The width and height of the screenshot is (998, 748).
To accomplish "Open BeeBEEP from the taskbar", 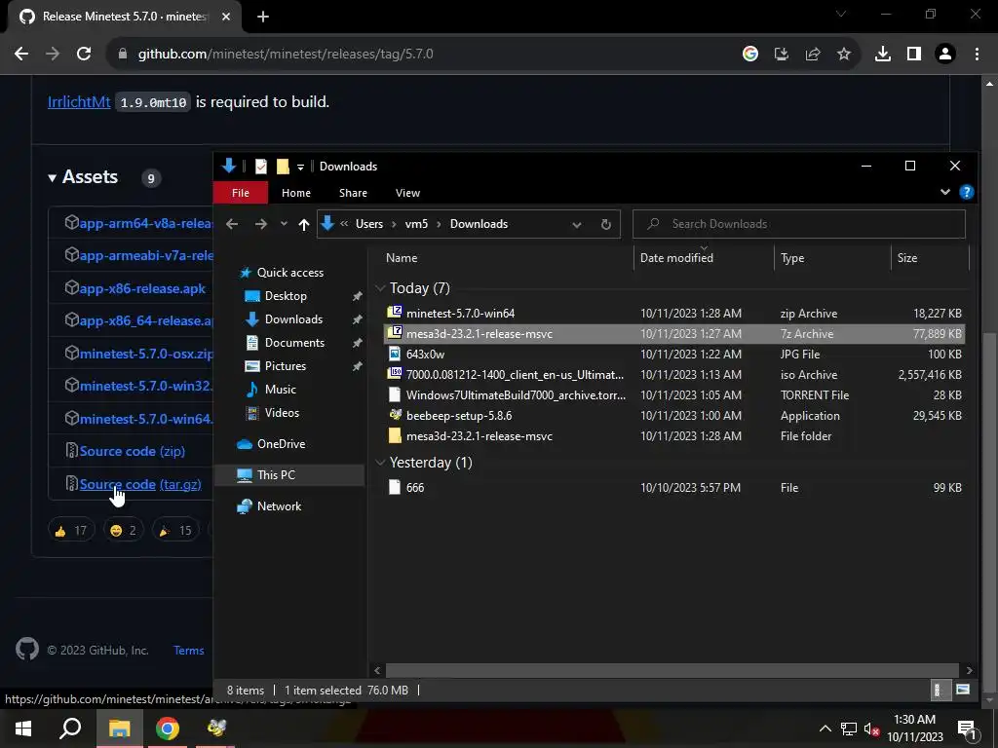I will (216, 729).
